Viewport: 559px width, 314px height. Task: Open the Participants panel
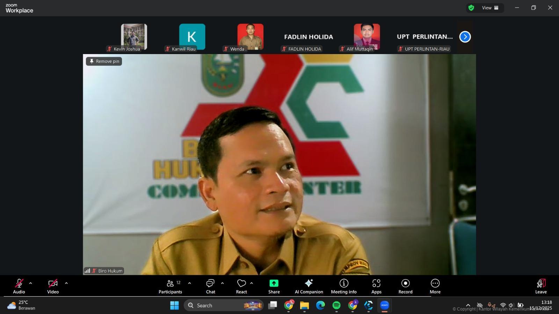tap(170, 286)
